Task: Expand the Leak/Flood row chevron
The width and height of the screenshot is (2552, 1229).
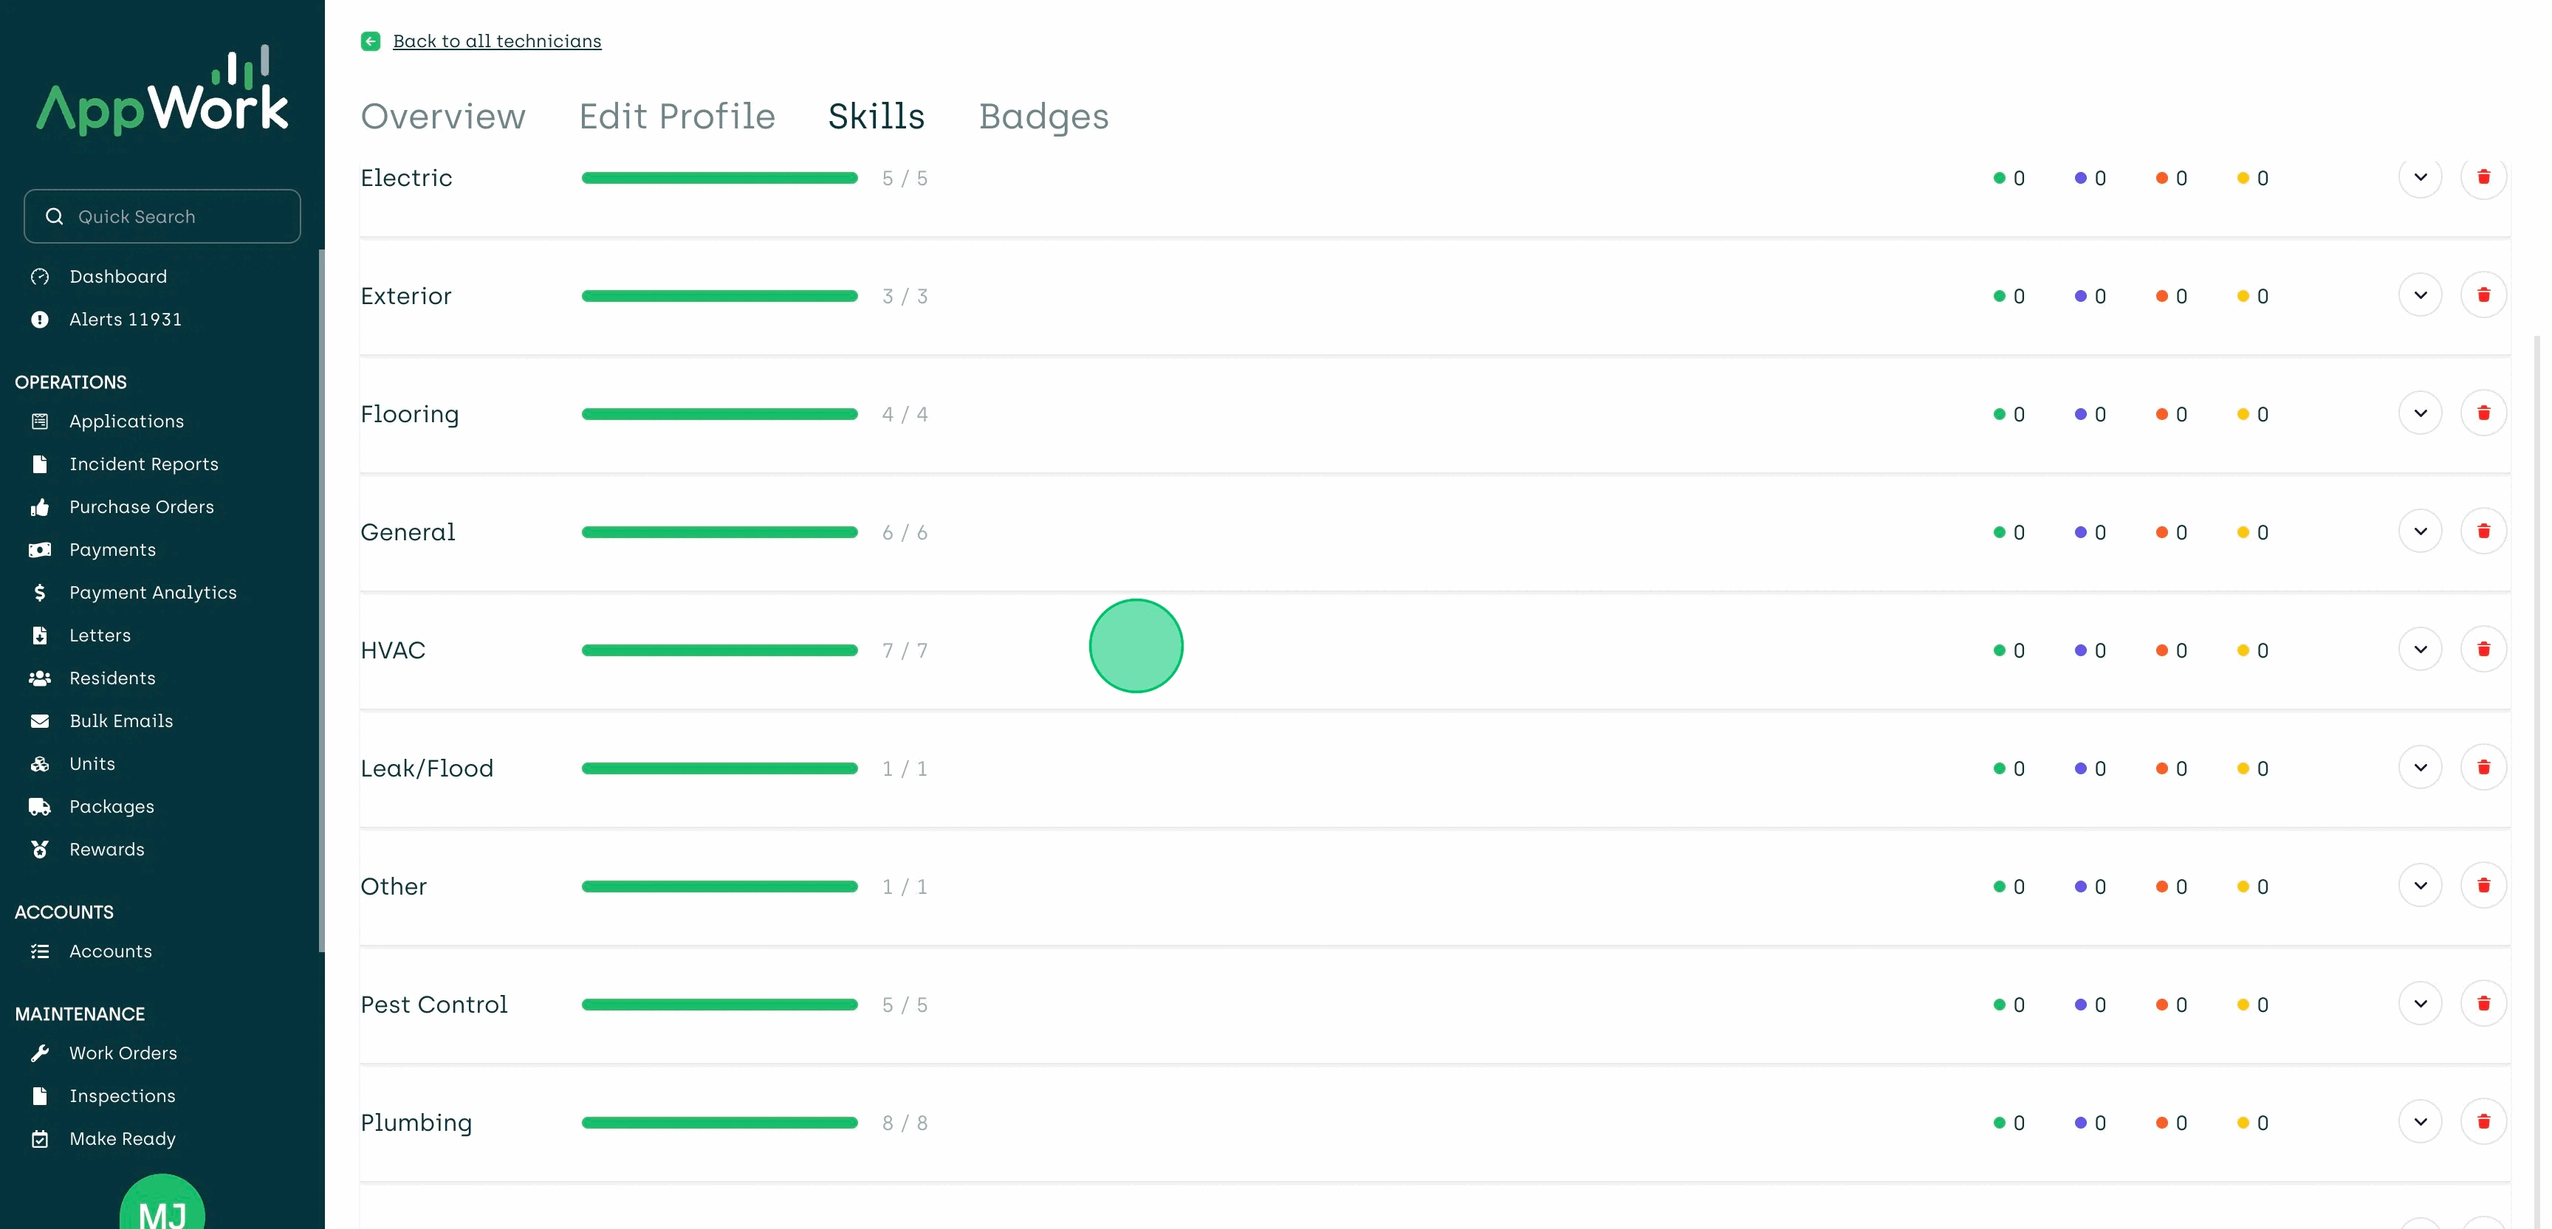Action: pos(2421,768)
